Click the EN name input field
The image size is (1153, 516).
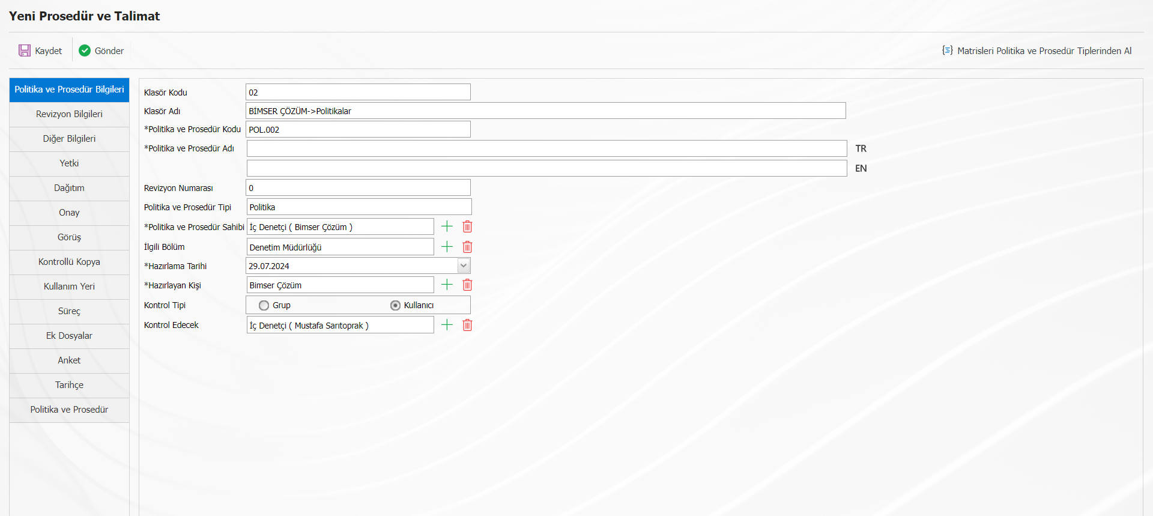point(546,168)
